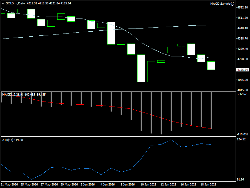
Task: Click the 12 Jun 2026 date label
Action: coord(168,184)
